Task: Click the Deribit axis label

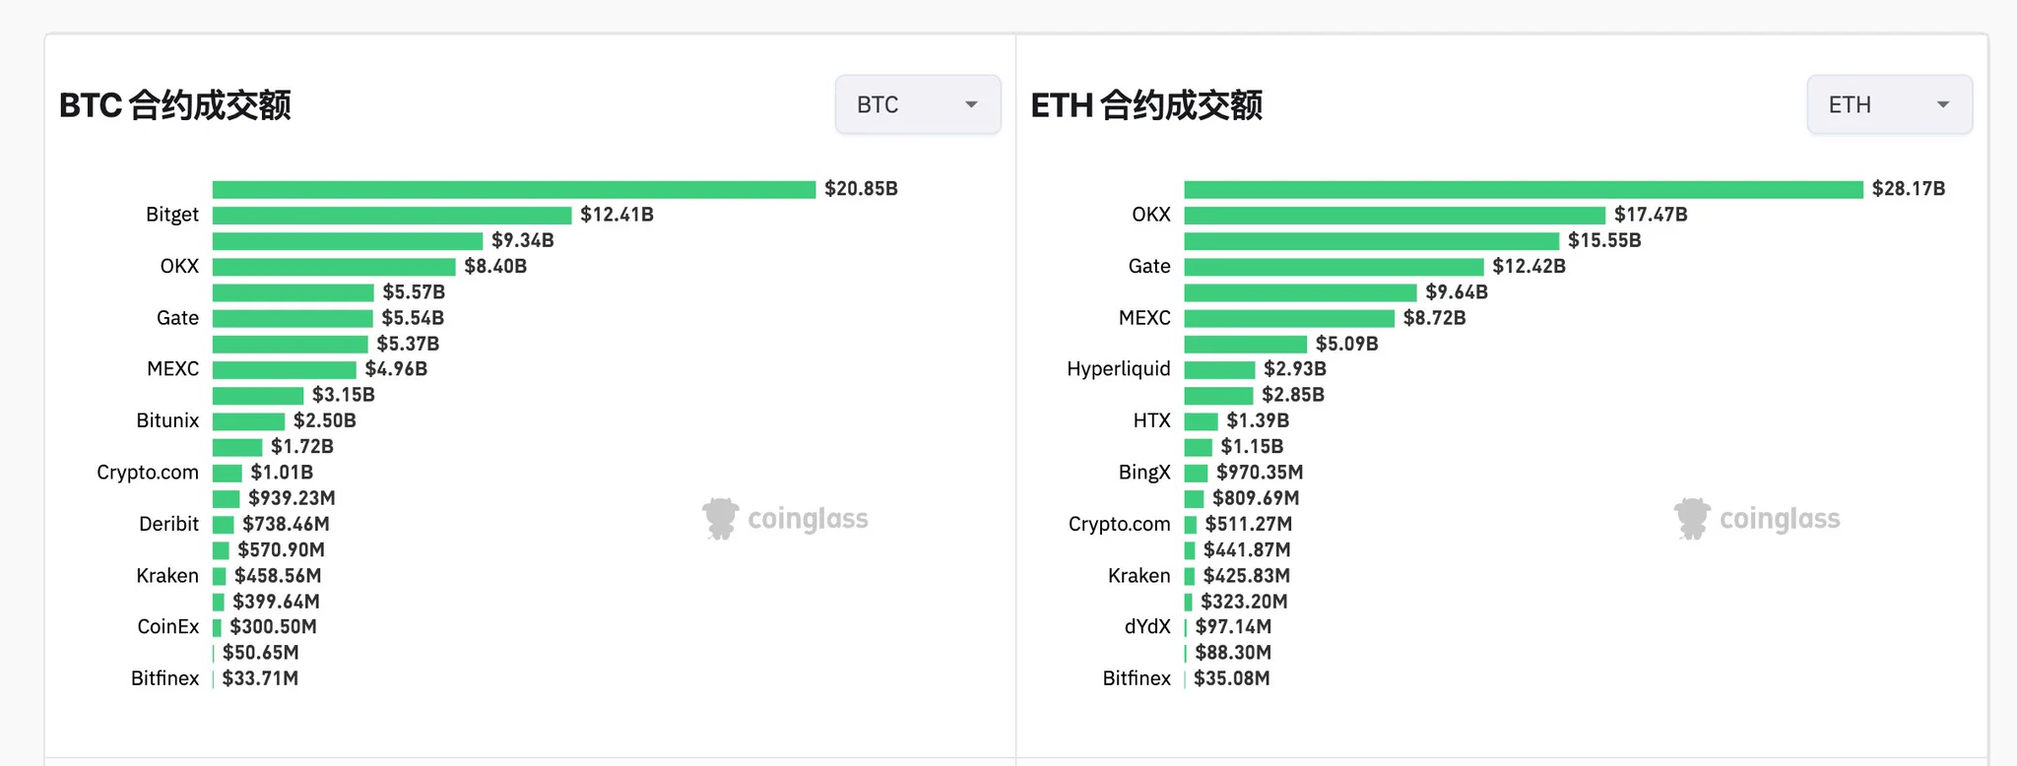Action: [168, 524]
